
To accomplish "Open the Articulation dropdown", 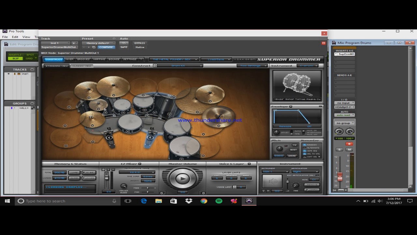I will click(306, 172).
